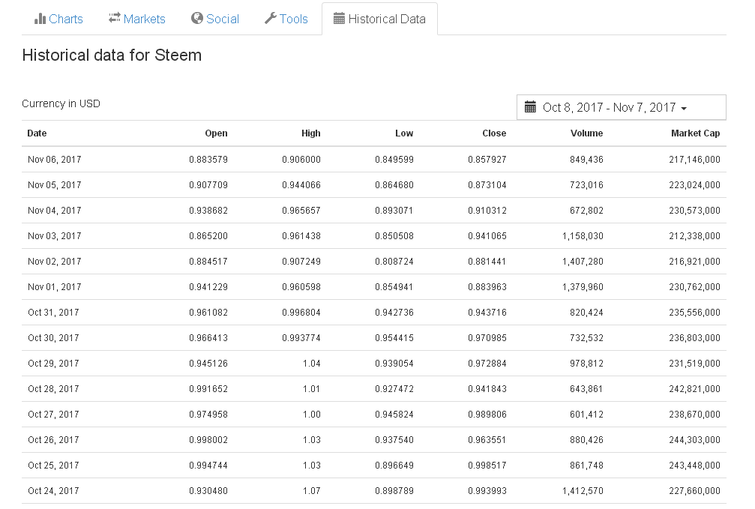Click the High column header
755x509 pixels.
(x=311, y=133)
